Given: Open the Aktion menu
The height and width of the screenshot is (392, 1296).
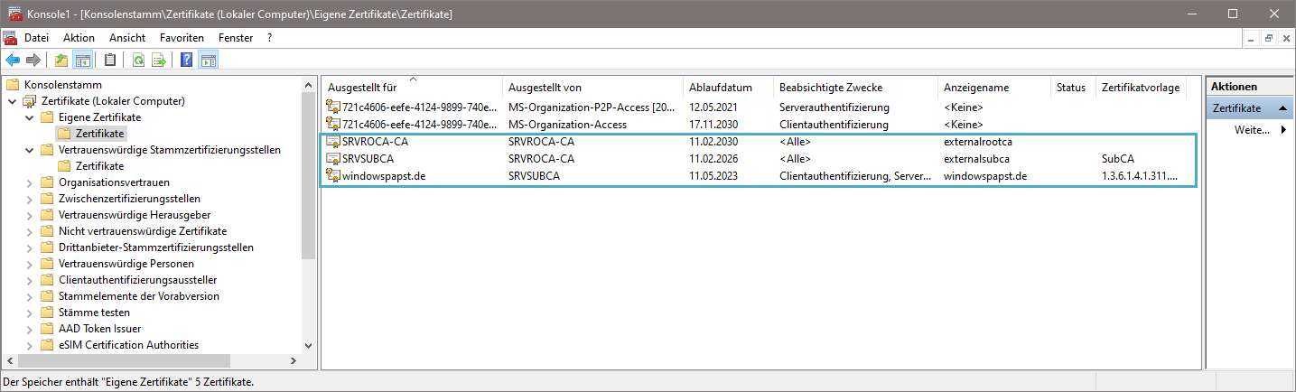Looking at the screenshot, I should pyautogui.click(x=79, y=38).
